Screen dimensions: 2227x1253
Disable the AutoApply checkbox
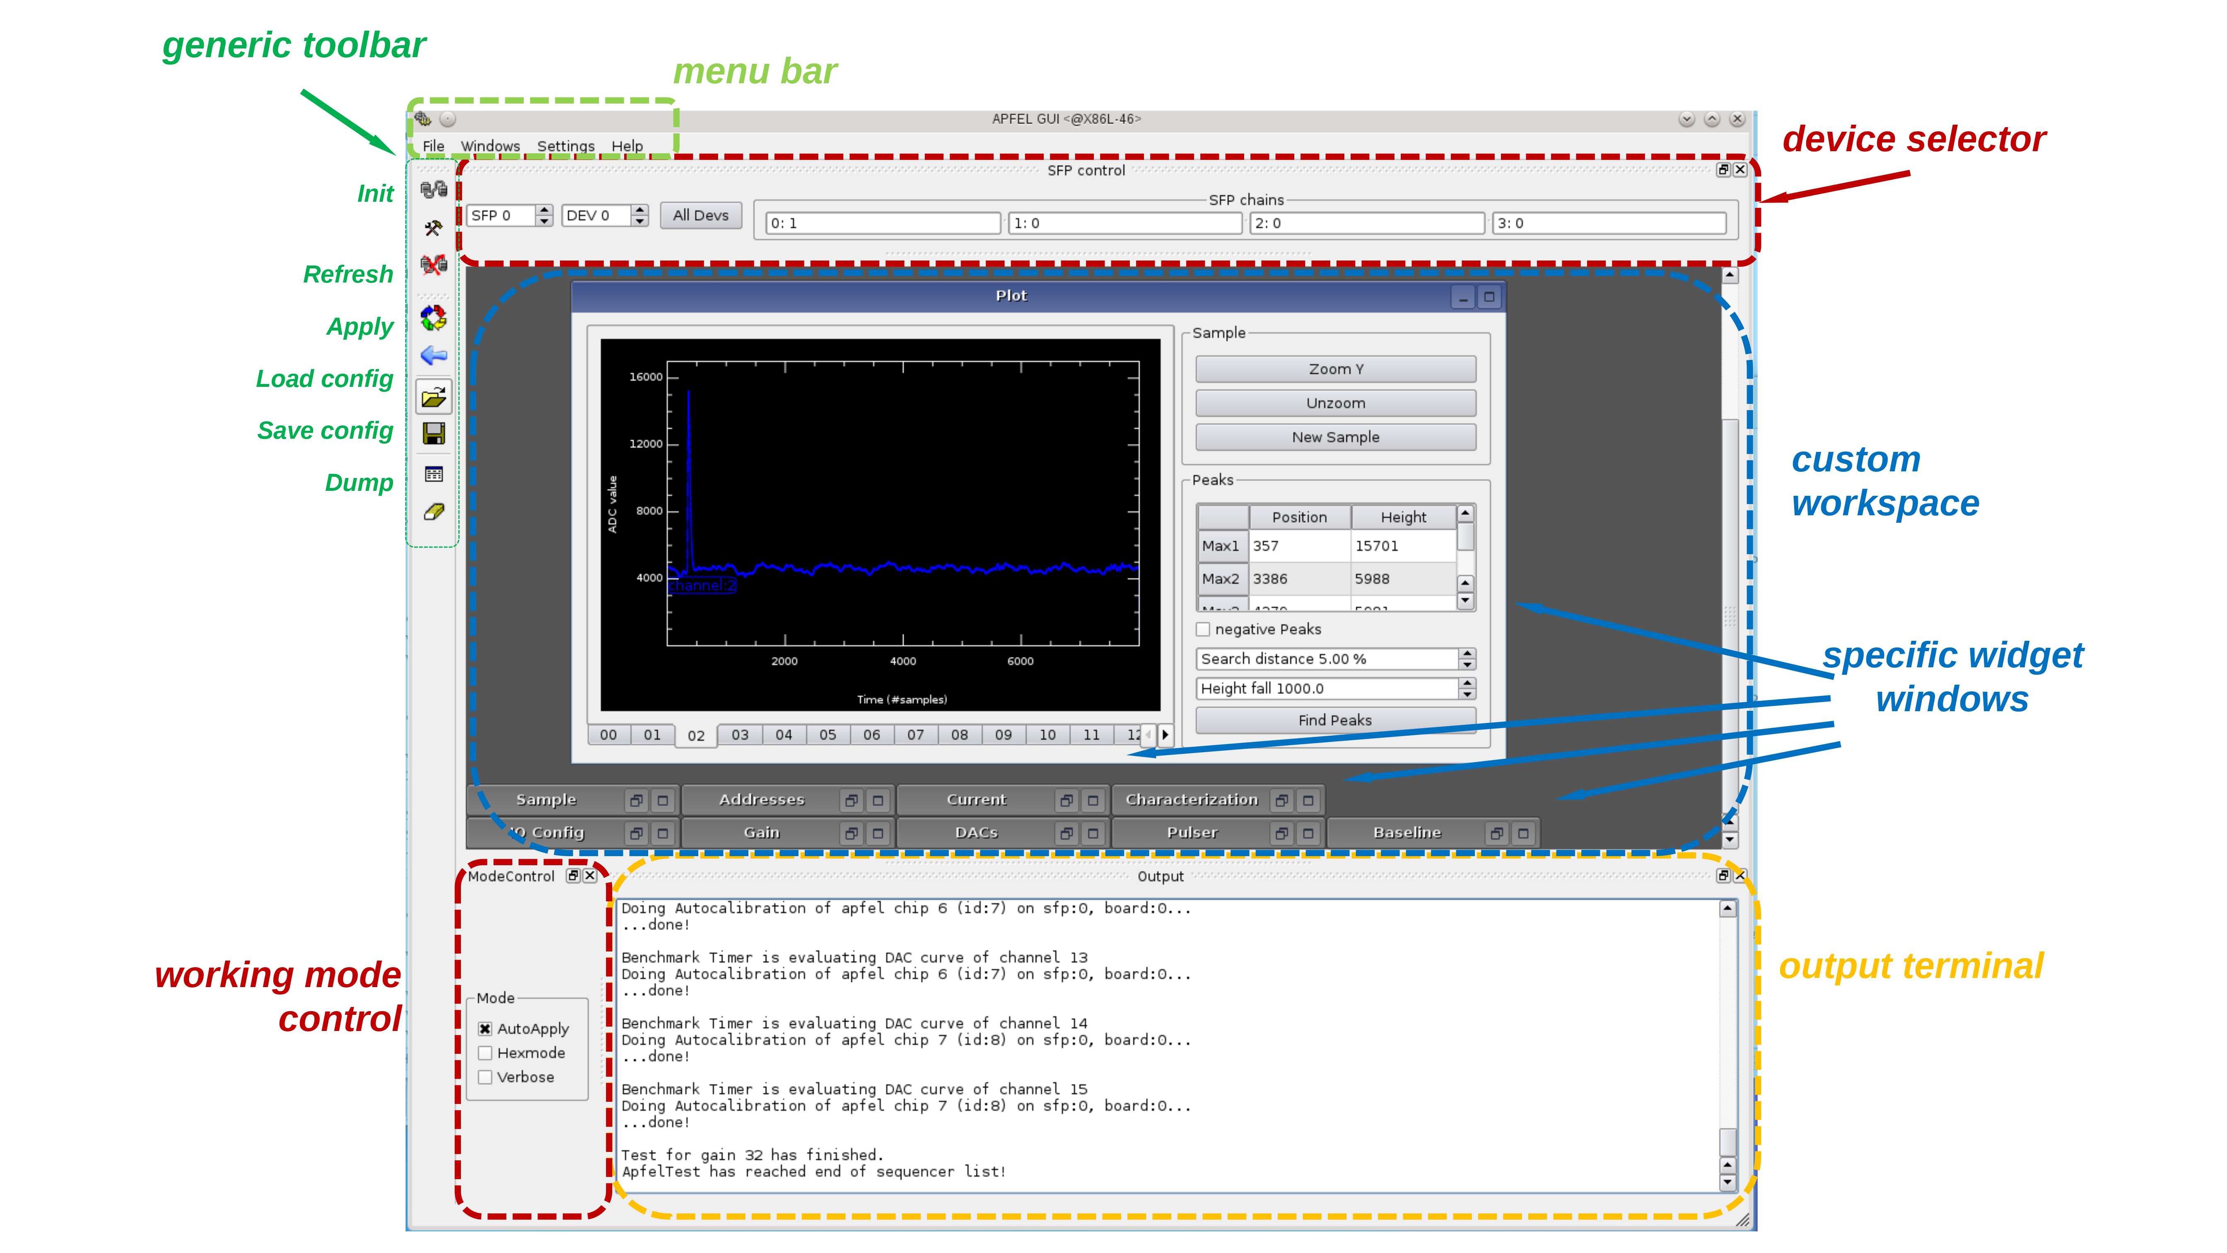485,1029
